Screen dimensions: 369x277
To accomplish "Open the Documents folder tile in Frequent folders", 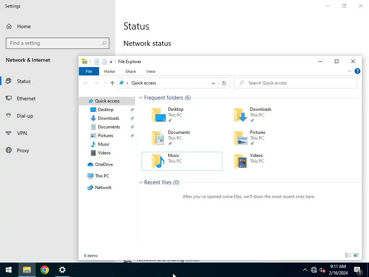I will click(182, 138).
